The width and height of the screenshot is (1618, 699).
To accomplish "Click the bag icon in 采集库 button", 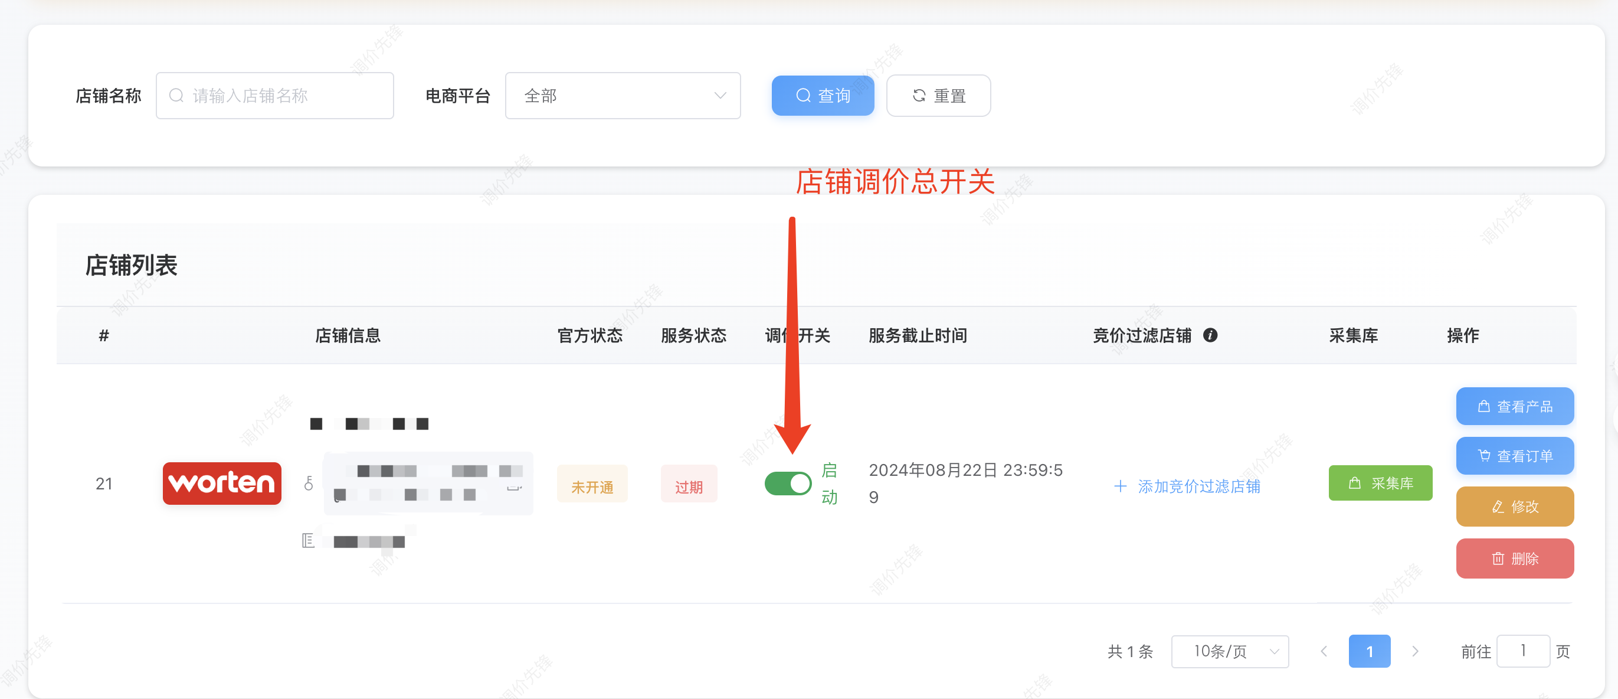I will pyautogui.click(x=1355, y=483).
